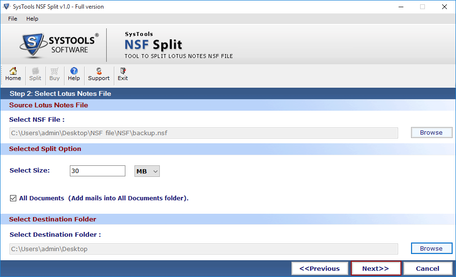Browse for the source NSF file

431,133
